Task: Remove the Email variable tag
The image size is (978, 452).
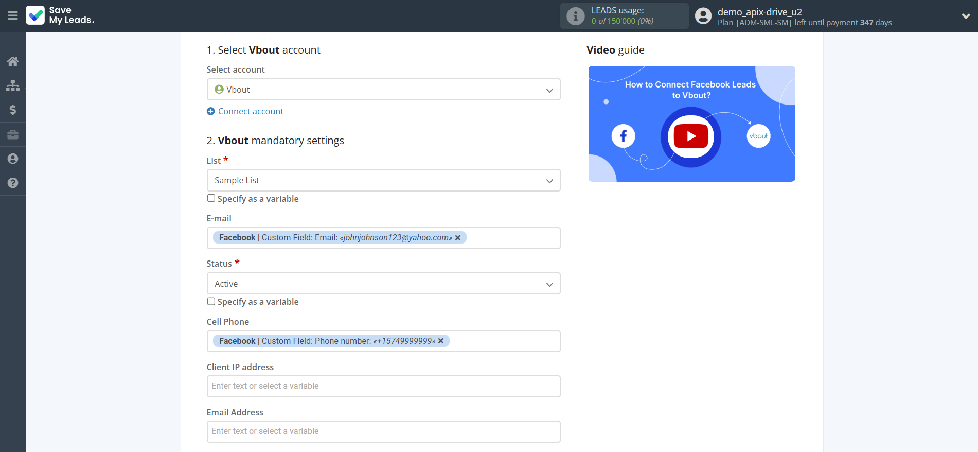Action: coord(457,238)
